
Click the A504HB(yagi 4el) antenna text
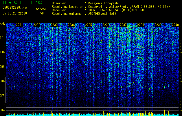click(102, 14)
